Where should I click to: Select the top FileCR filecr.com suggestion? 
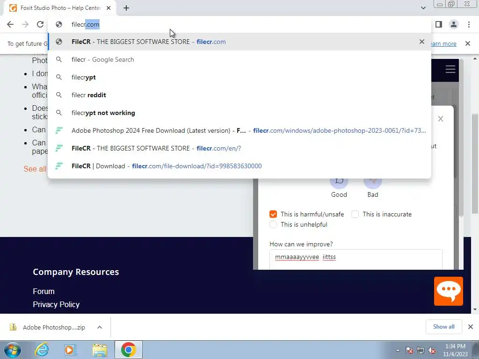pyautogui.click(x=239, y=42)
